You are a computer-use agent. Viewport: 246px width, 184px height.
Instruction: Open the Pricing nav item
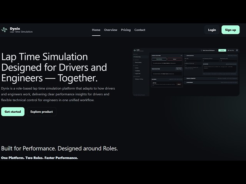[x=126, y=30]
